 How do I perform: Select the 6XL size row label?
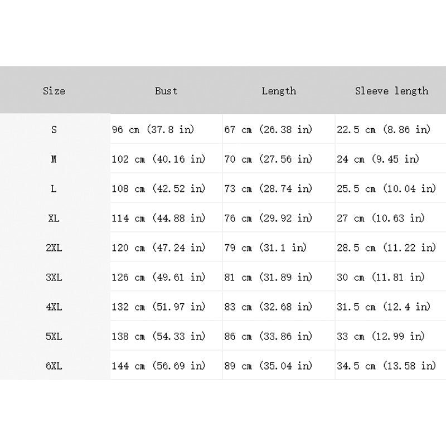point(54,366)
